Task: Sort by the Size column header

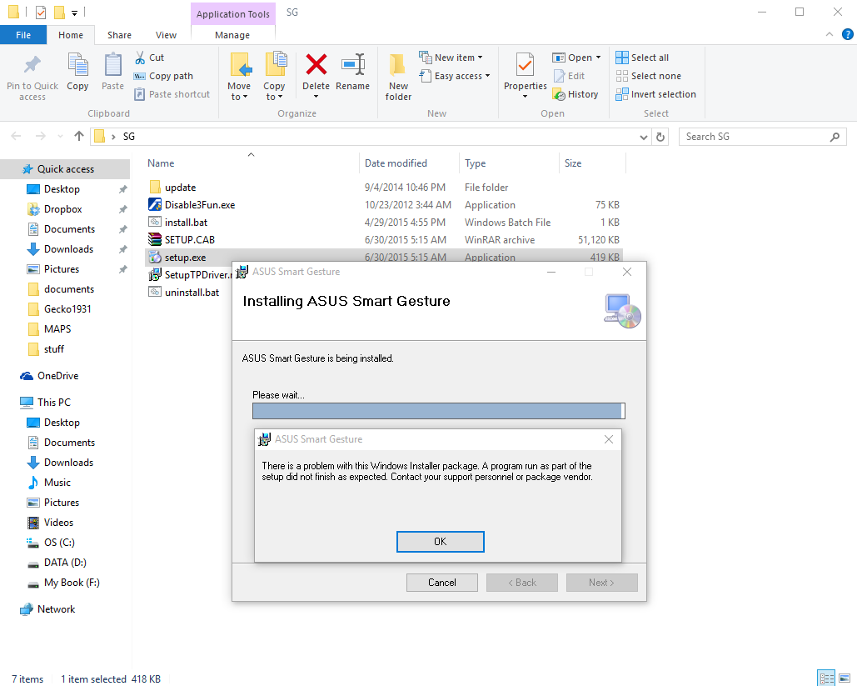Action: tap(573, 163)
